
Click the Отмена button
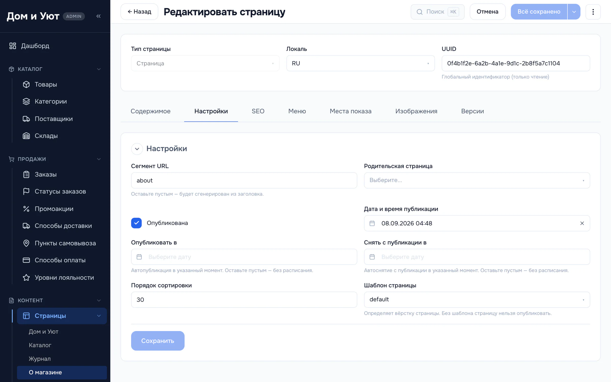tap(487, 12)
